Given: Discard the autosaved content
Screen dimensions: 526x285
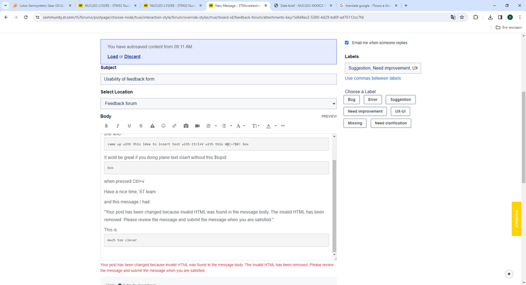Looking at the screenshot, I should pos(132,56).
